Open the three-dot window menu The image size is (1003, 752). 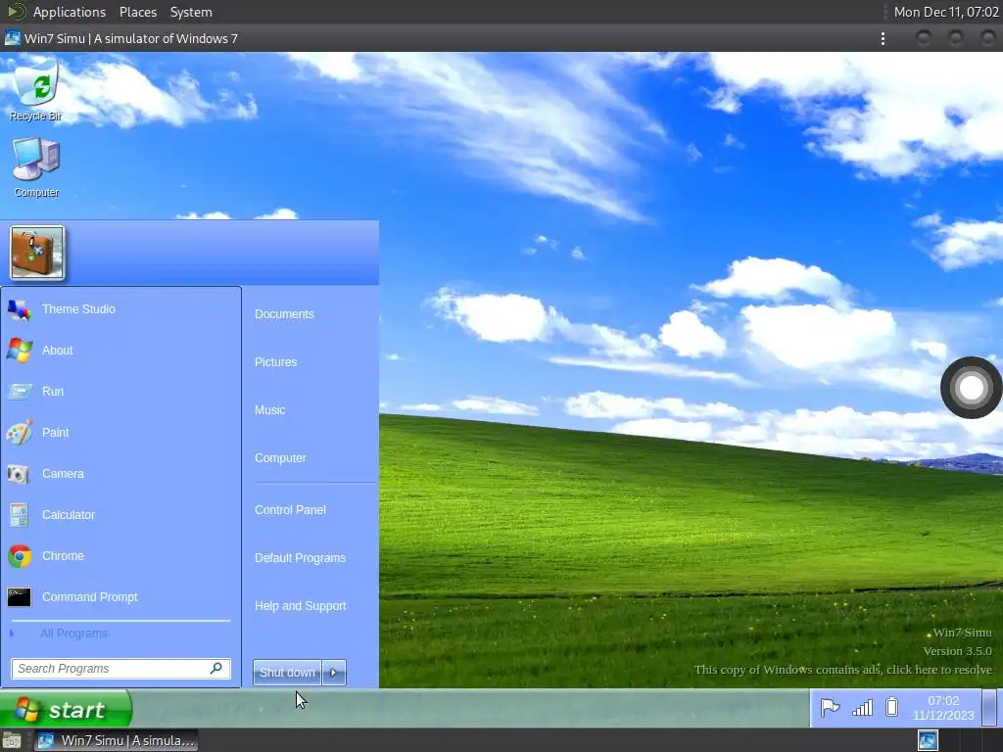coord(883,38)
